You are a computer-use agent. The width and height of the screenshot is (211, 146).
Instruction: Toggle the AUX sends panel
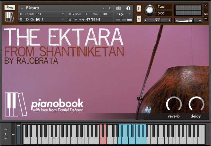coord(206,14)
